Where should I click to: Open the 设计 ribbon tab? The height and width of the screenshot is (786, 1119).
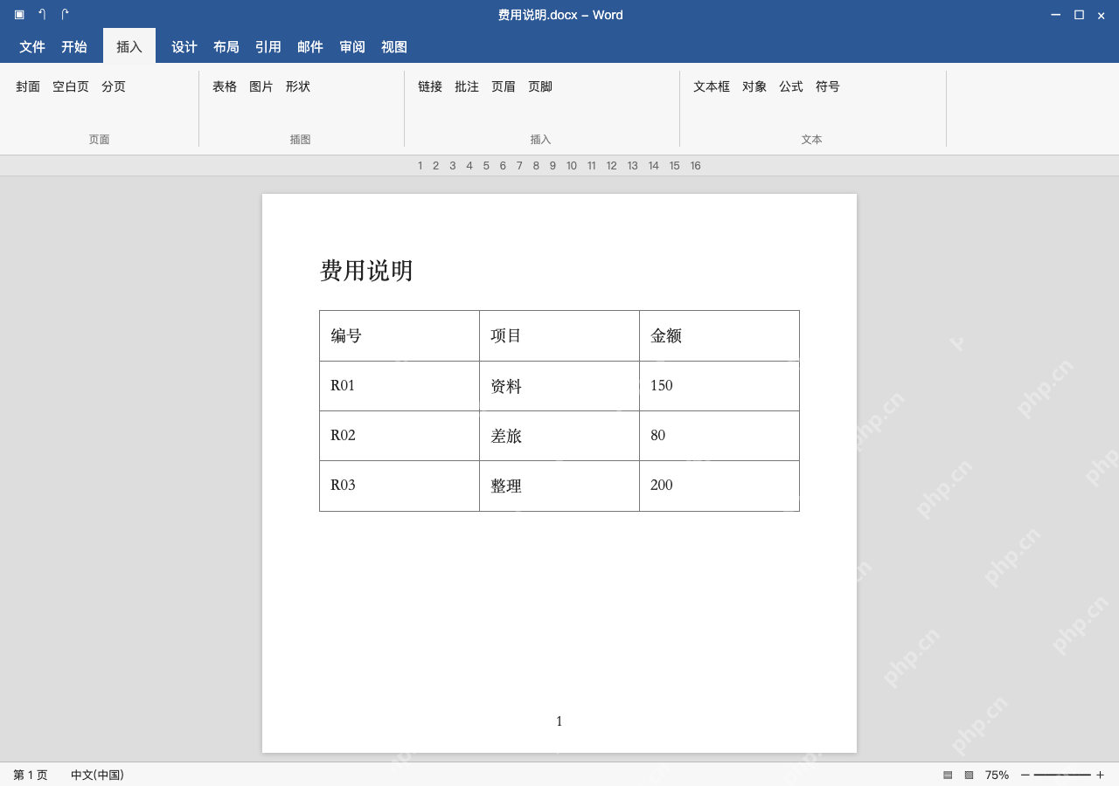(x=184, y=47)
